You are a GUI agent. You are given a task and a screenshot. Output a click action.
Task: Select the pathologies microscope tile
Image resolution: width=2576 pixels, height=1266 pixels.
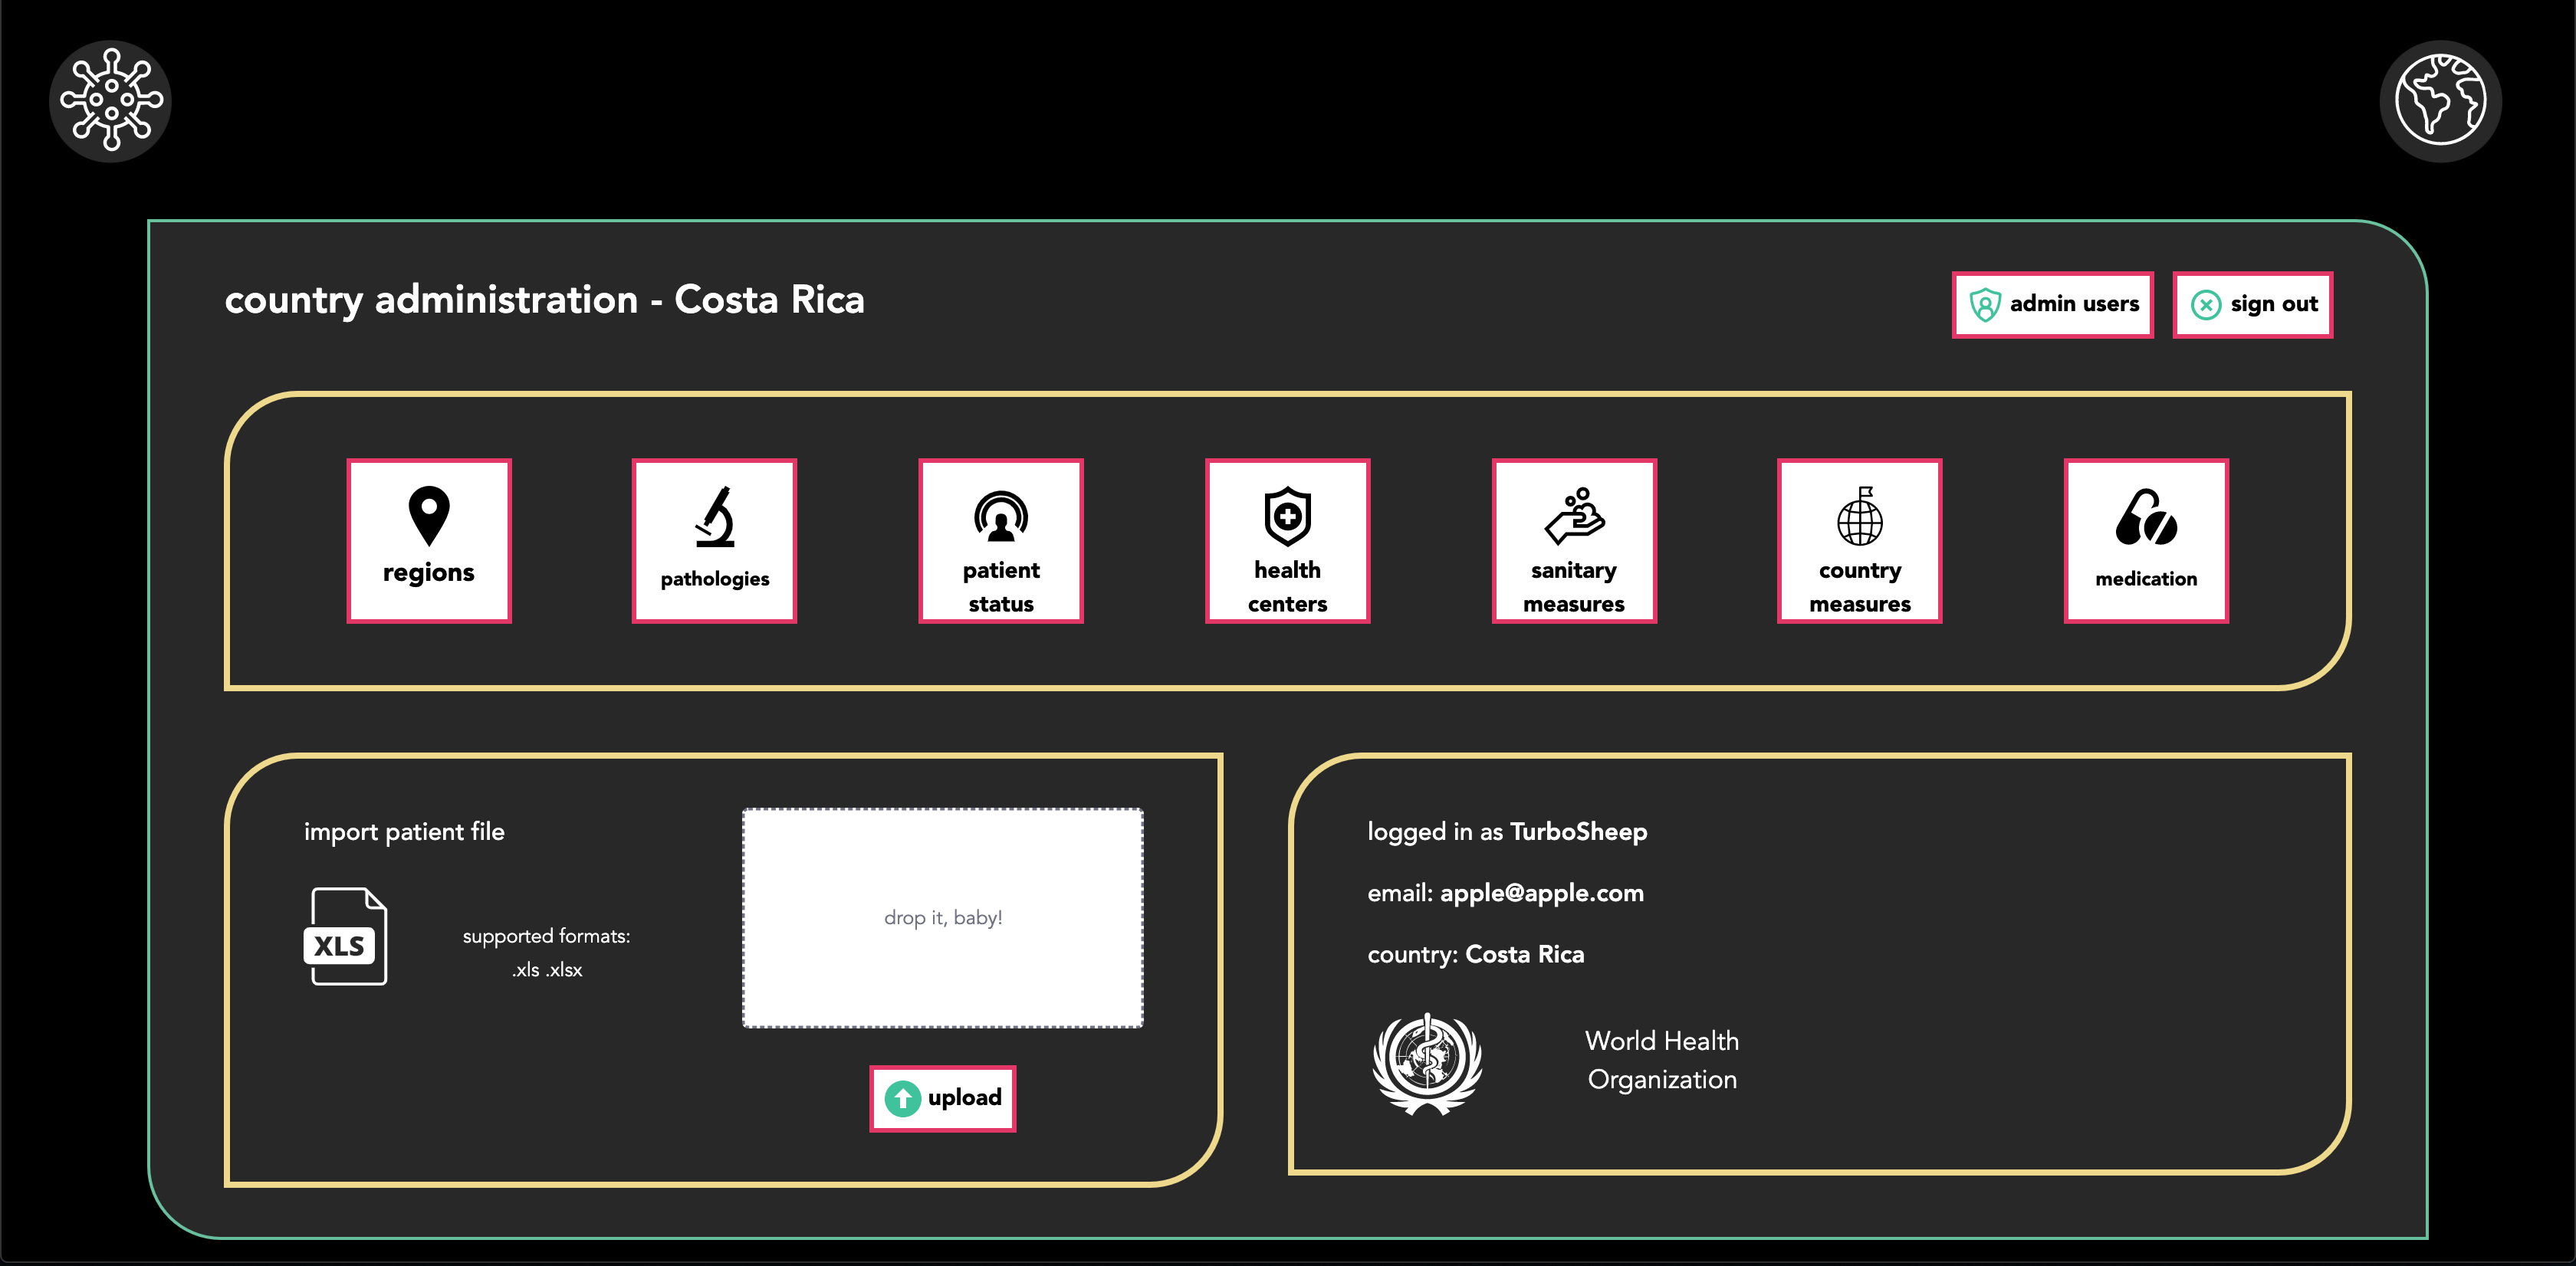click(714, 540)
